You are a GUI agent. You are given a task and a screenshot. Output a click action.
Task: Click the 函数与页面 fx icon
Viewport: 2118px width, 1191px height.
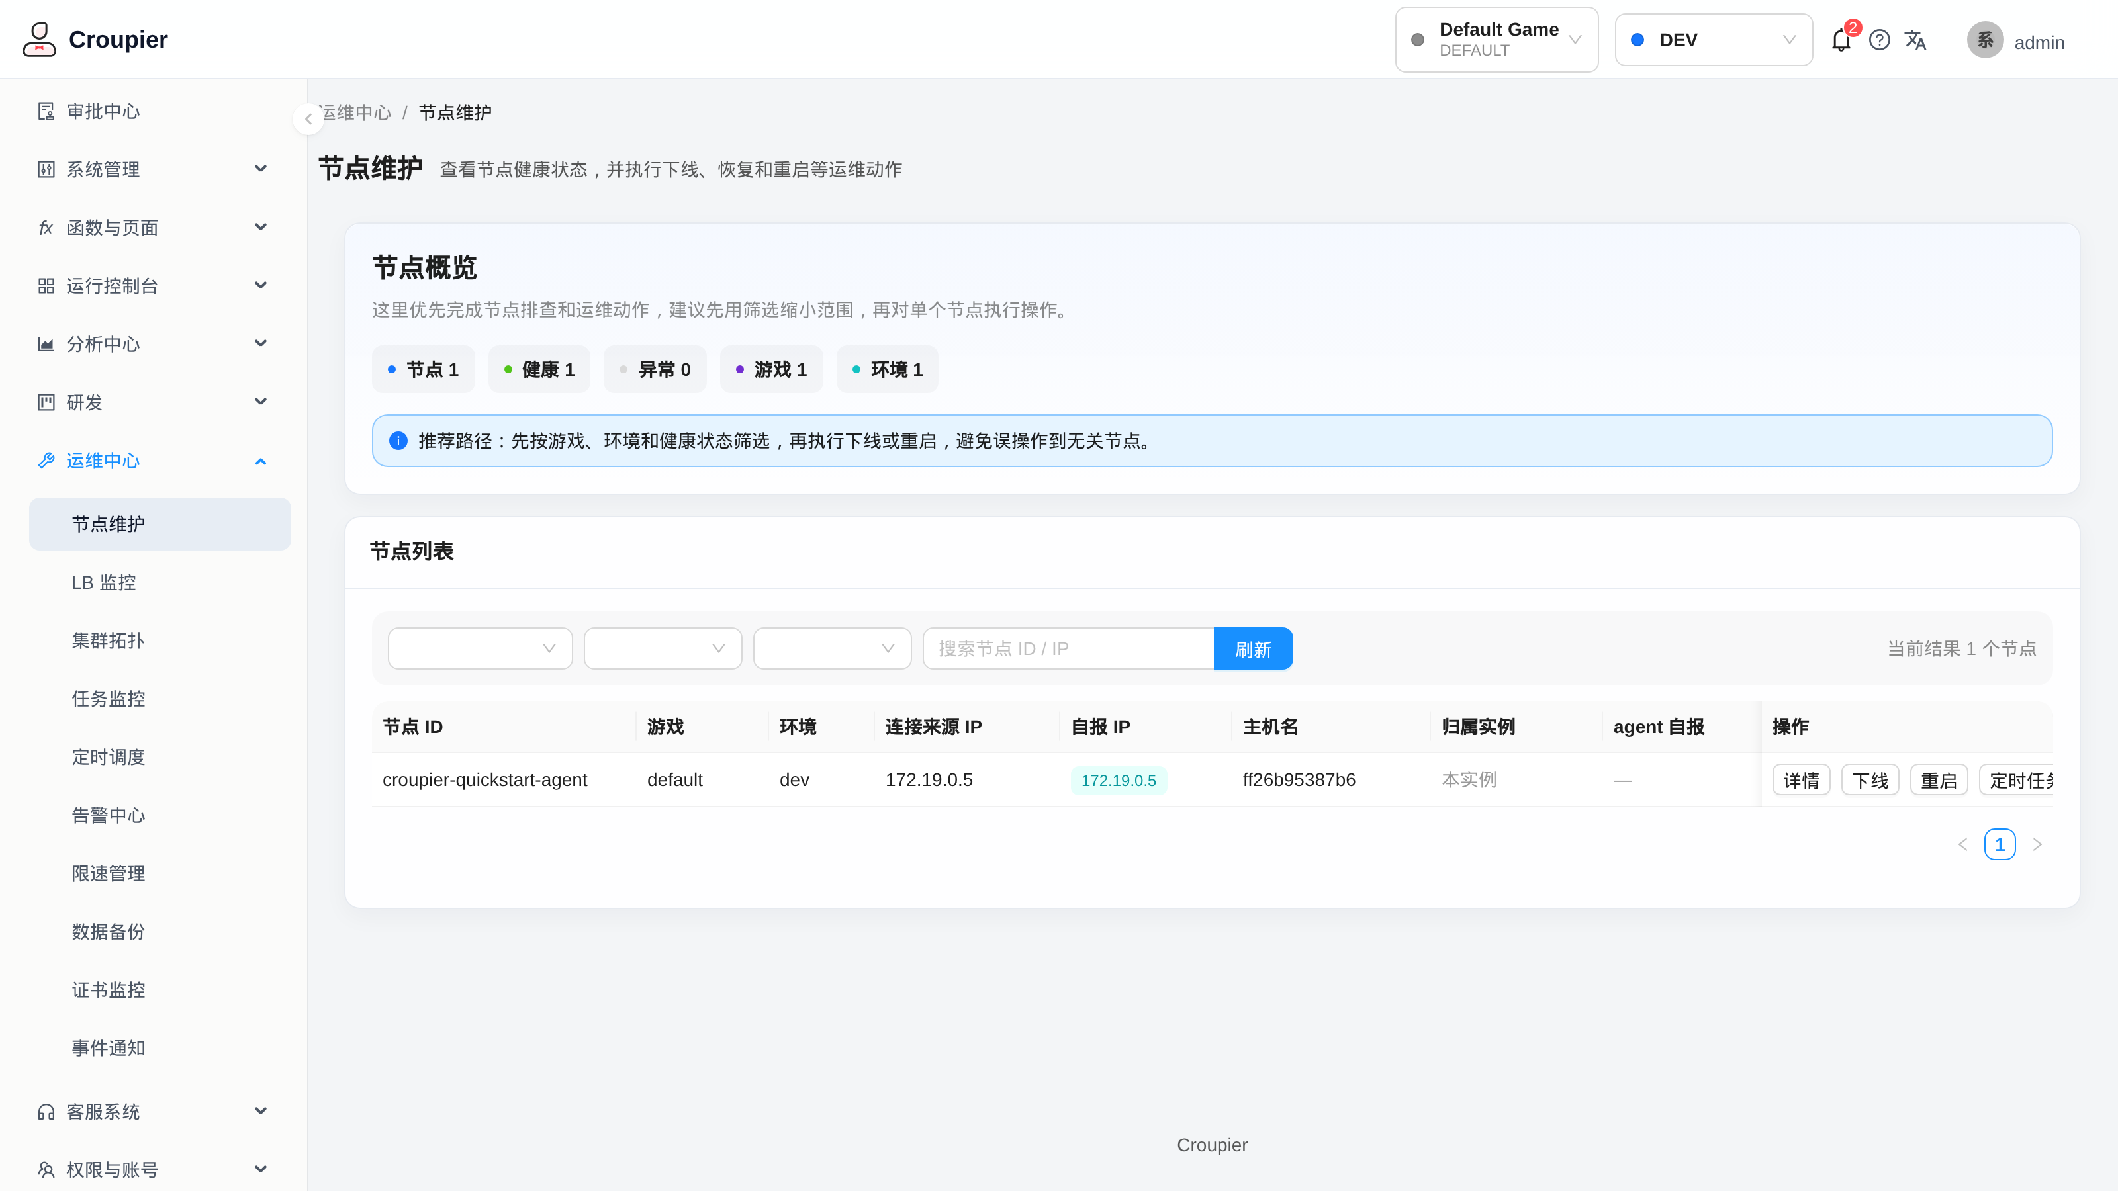coord(46,228)
